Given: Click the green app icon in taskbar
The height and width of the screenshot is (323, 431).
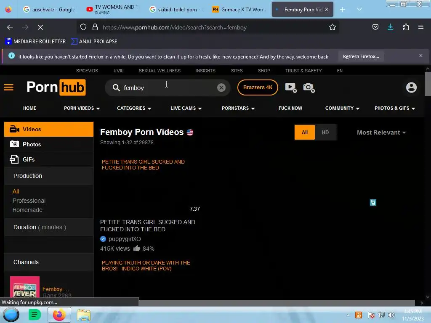Looking at the screenshot, I should (x=35, y=315).
